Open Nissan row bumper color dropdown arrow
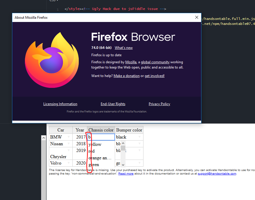This screenshot has height=200, width=255. pos(140,143)
